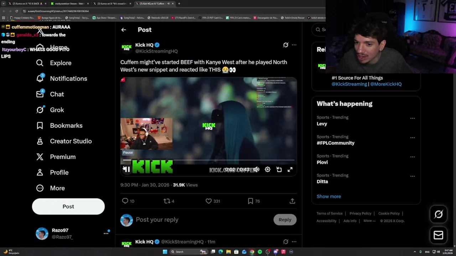Open Chat in the X sidebar
The image size is (456, 256).
[x=50, y=94]
